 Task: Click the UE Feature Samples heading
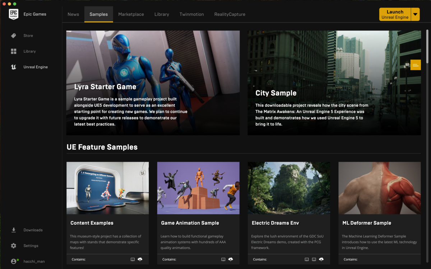[102, 147]
